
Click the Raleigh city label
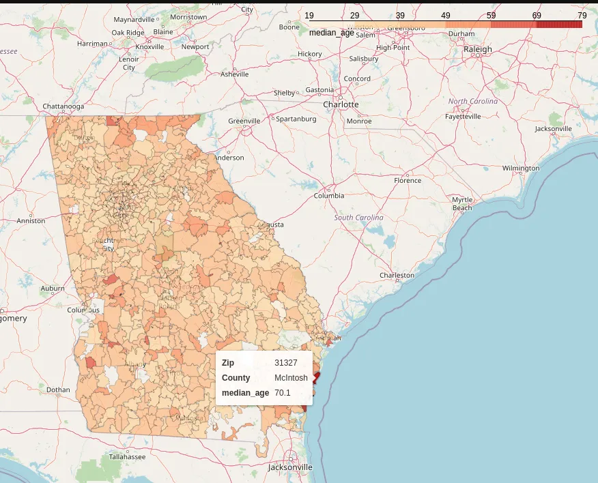click(x=477, y=49)
